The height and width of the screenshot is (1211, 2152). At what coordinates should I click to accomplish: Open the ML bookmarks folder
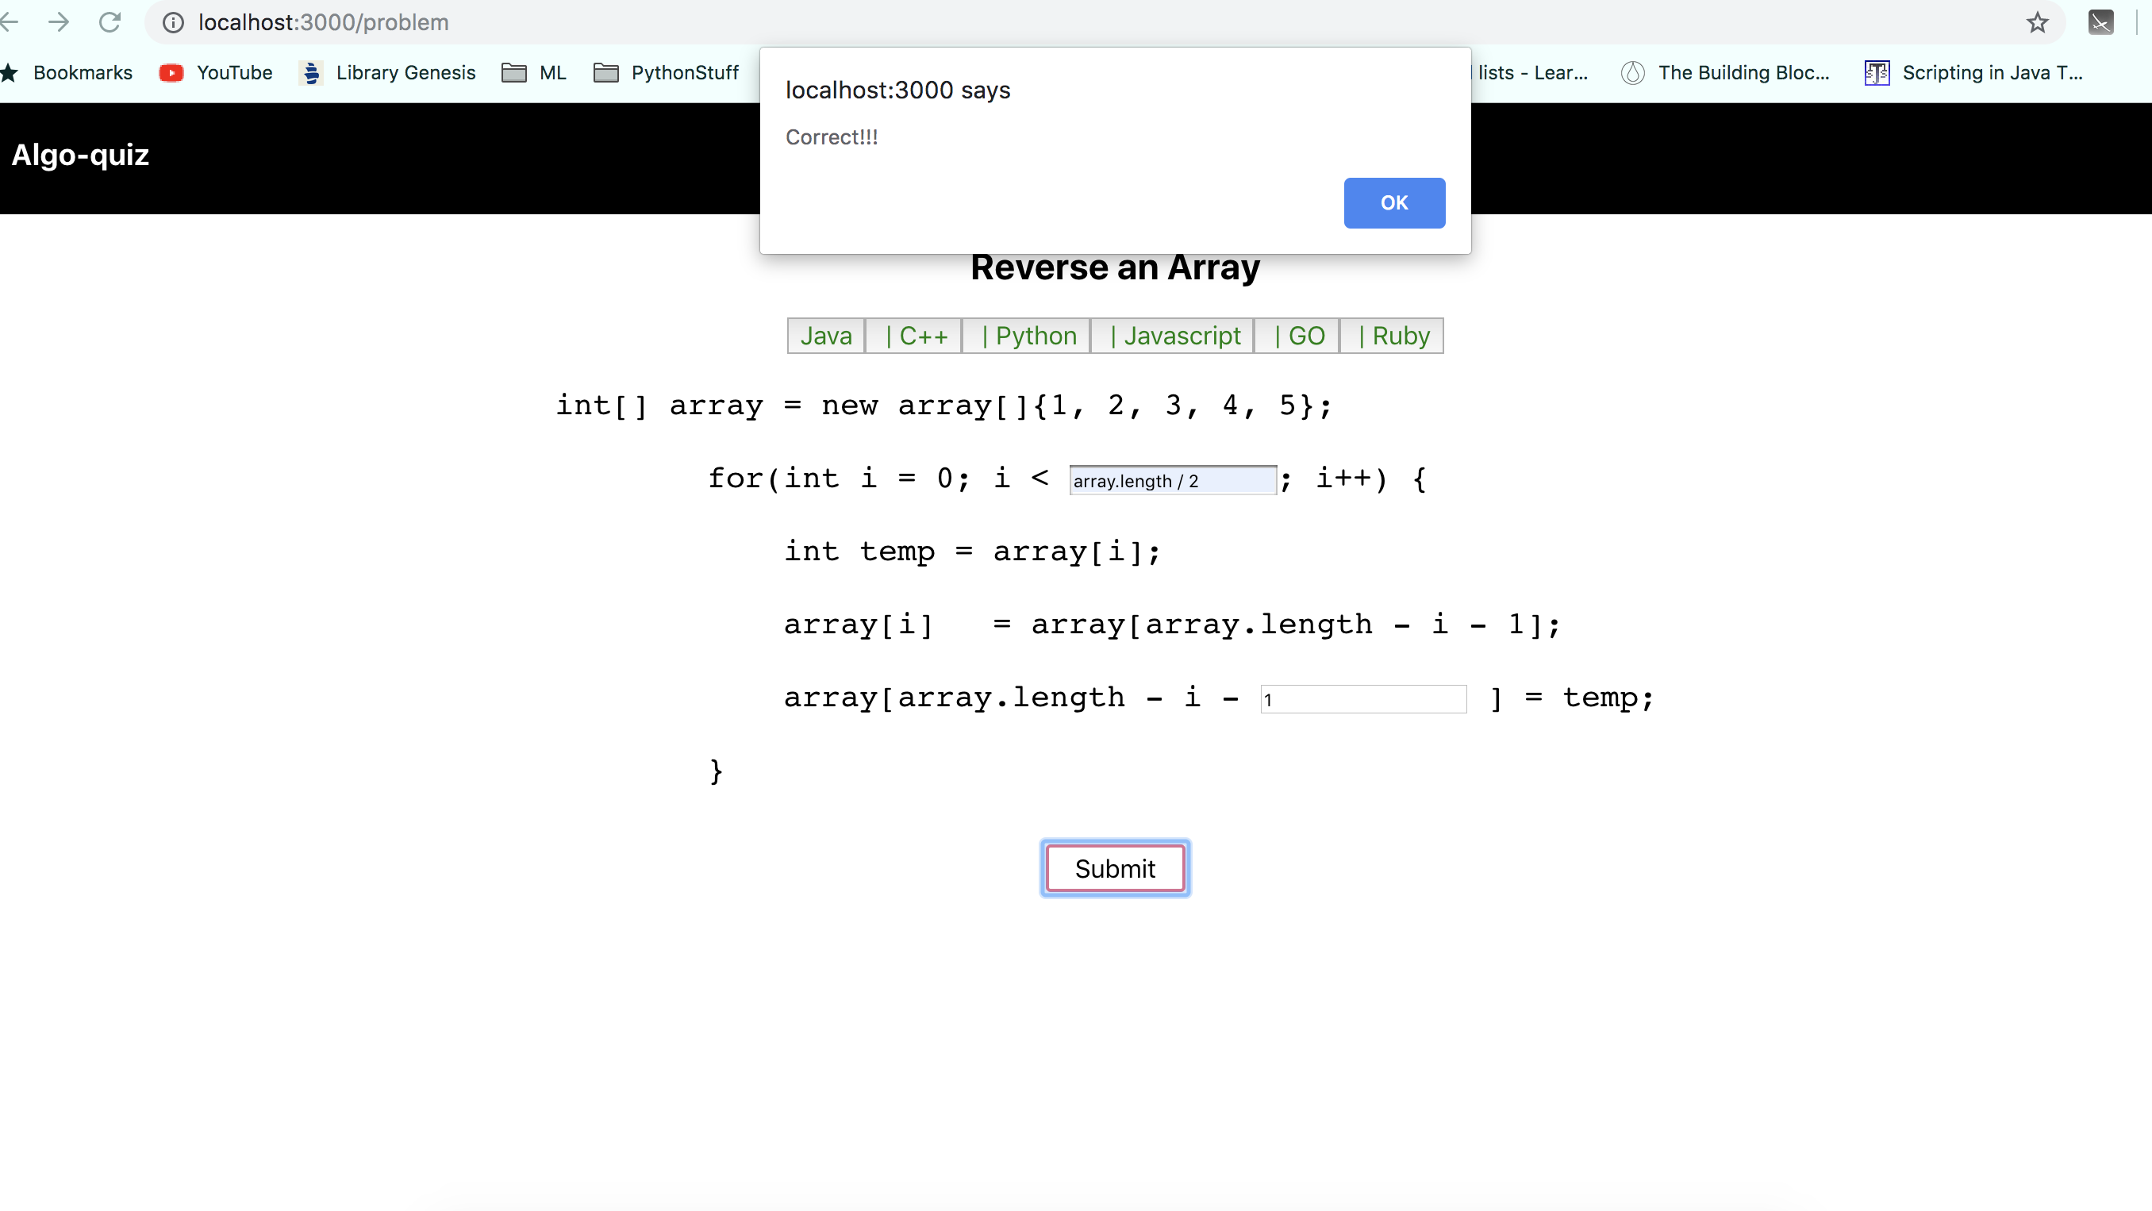535,73
